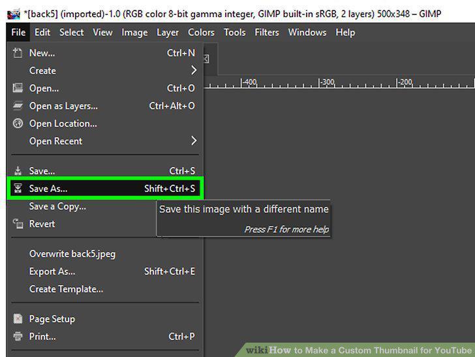This screenshot has height=357, width=475.
Task: Choose Page Setup from the File menu
Action: point(105,318)
